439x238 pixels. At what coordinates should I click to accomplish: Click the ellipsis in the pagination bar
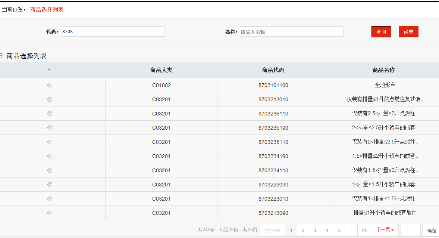[x=351, y=230]
